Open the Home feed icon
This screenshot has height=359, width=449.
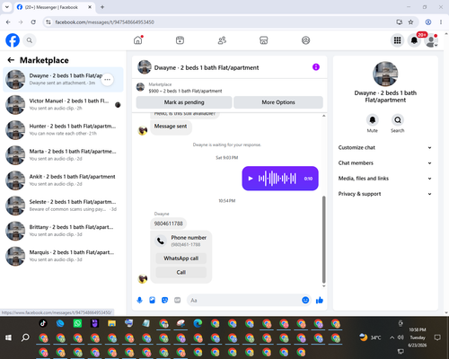point(138,40)
